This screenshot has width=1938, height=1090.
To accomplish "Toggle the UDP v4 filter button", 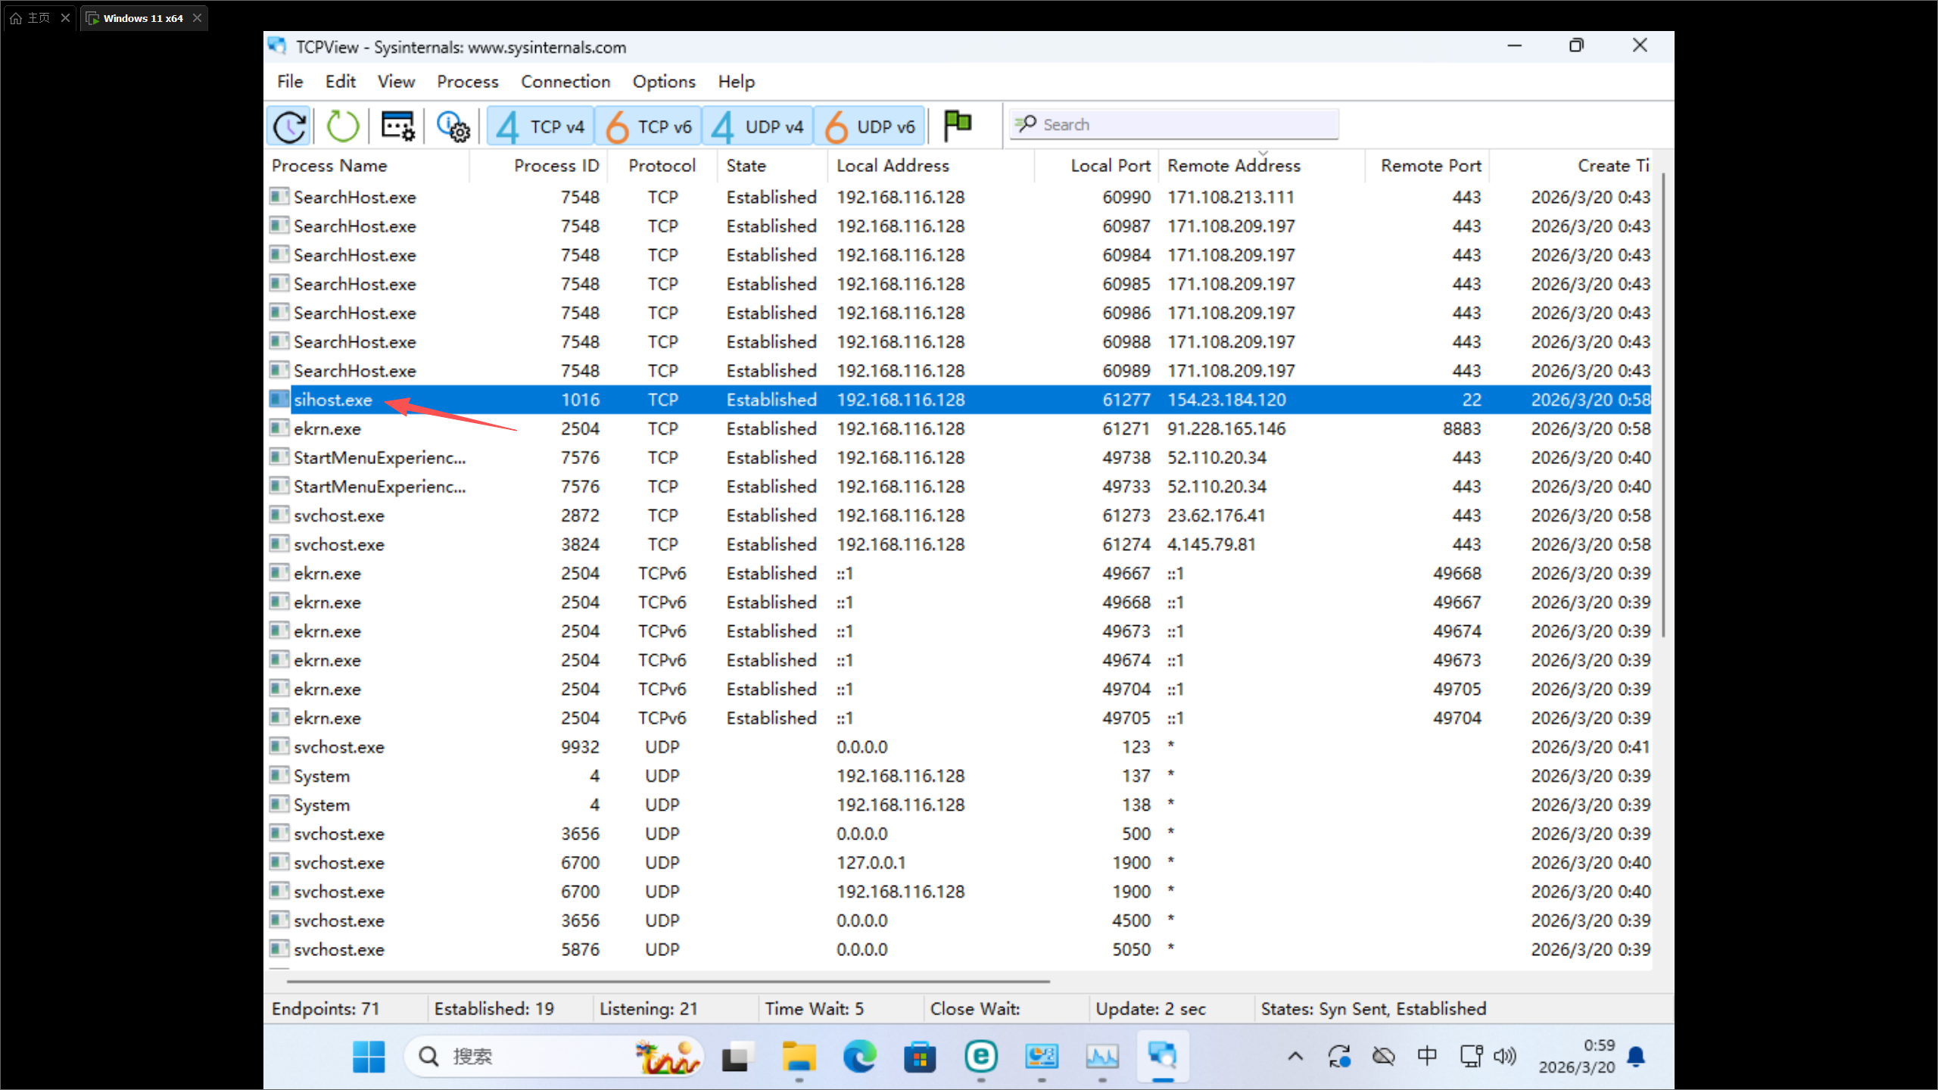I will pos(757,126).
